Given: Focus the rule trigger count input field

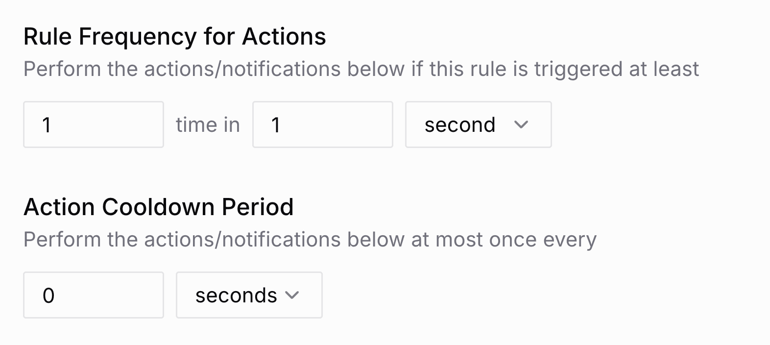Looking at the screenshot, I should (x=93, y=125).
